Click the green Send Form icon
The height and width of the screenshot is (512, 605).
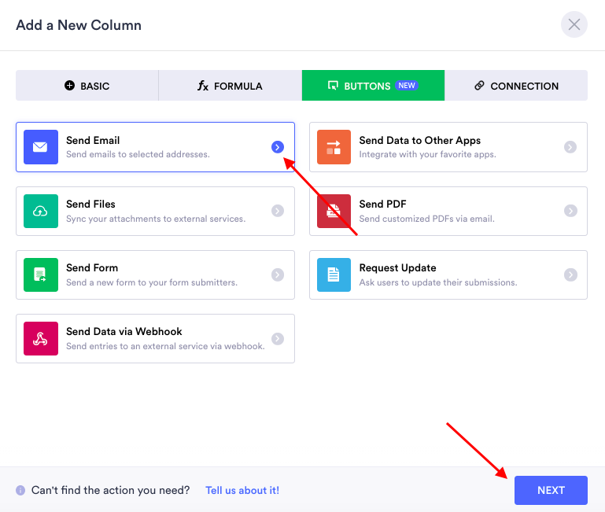click(41, 274)
